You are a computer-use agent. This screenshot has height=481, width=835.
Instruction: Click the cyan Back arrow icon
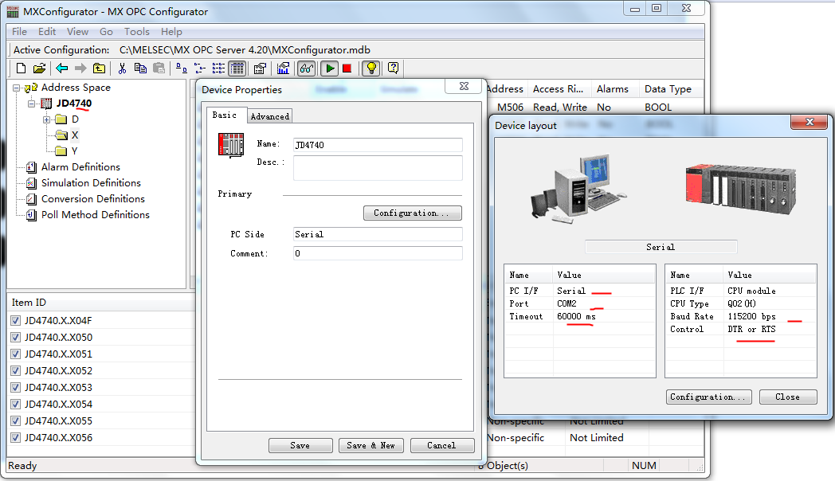[61, 68]
